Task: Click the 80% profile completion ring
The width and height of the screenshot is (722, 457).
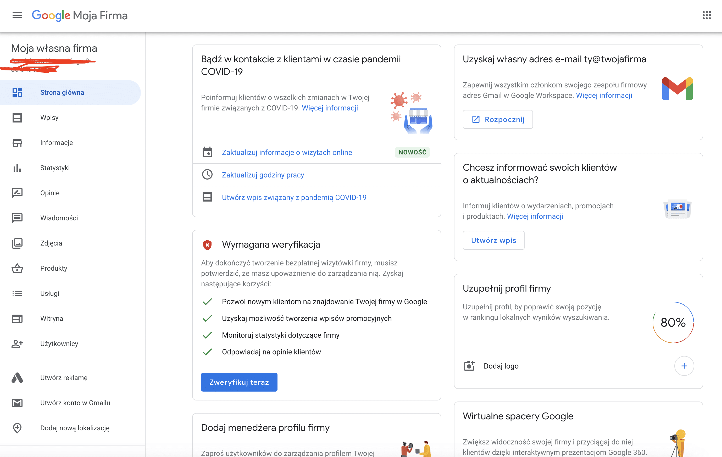Action: click(x=673, y=322)
